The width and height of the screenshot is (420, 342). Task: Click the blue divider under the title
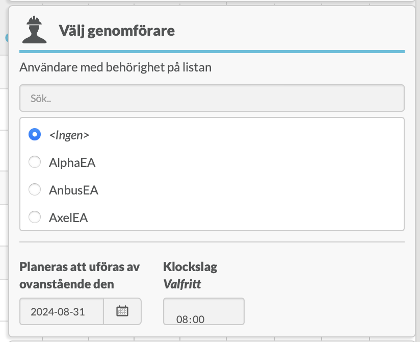coord(212,52)
